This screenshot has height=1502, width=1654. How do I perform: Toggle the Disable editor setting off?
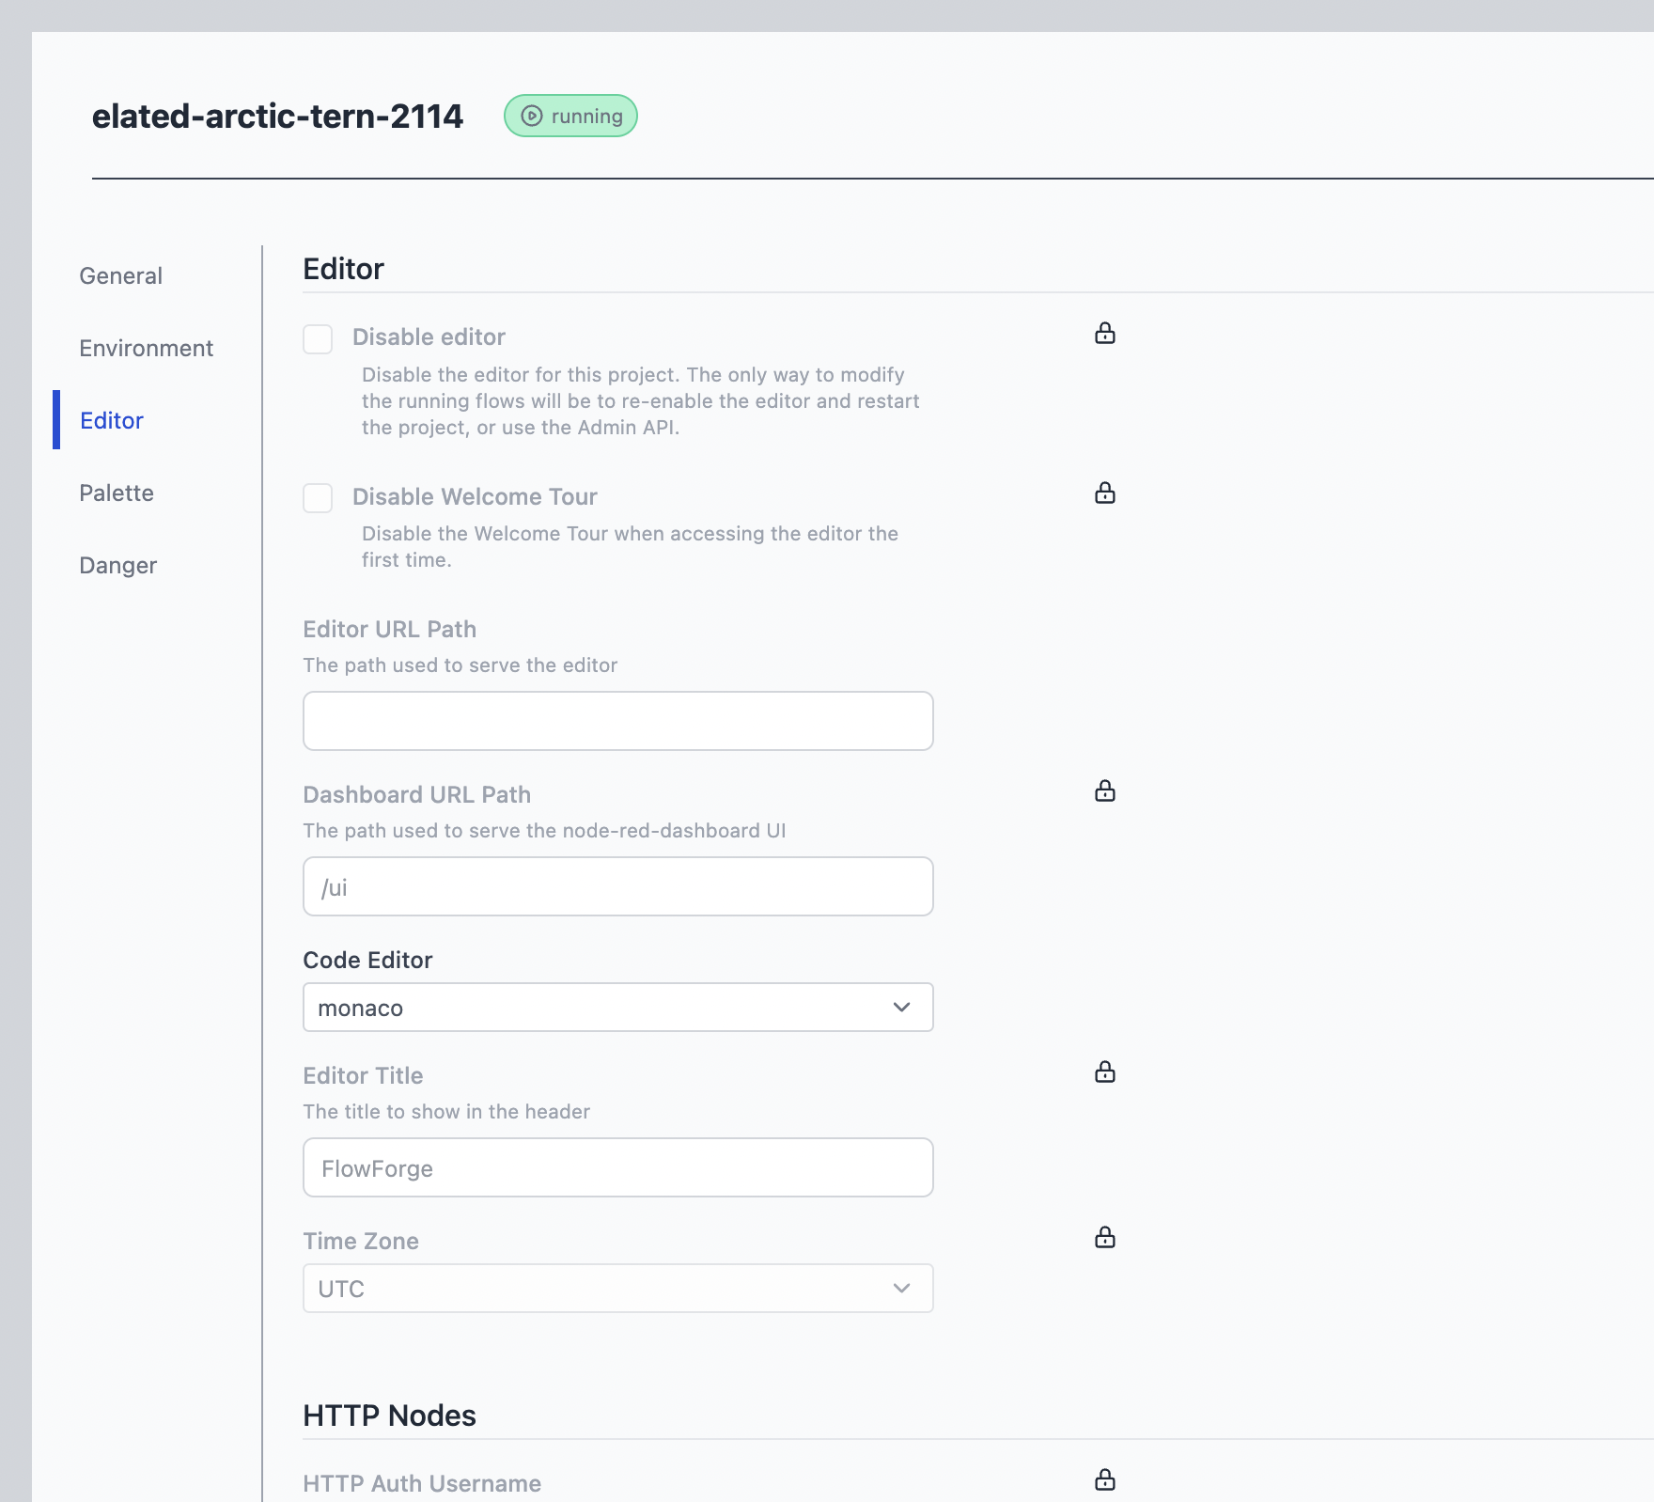click(x=317, y=340)
